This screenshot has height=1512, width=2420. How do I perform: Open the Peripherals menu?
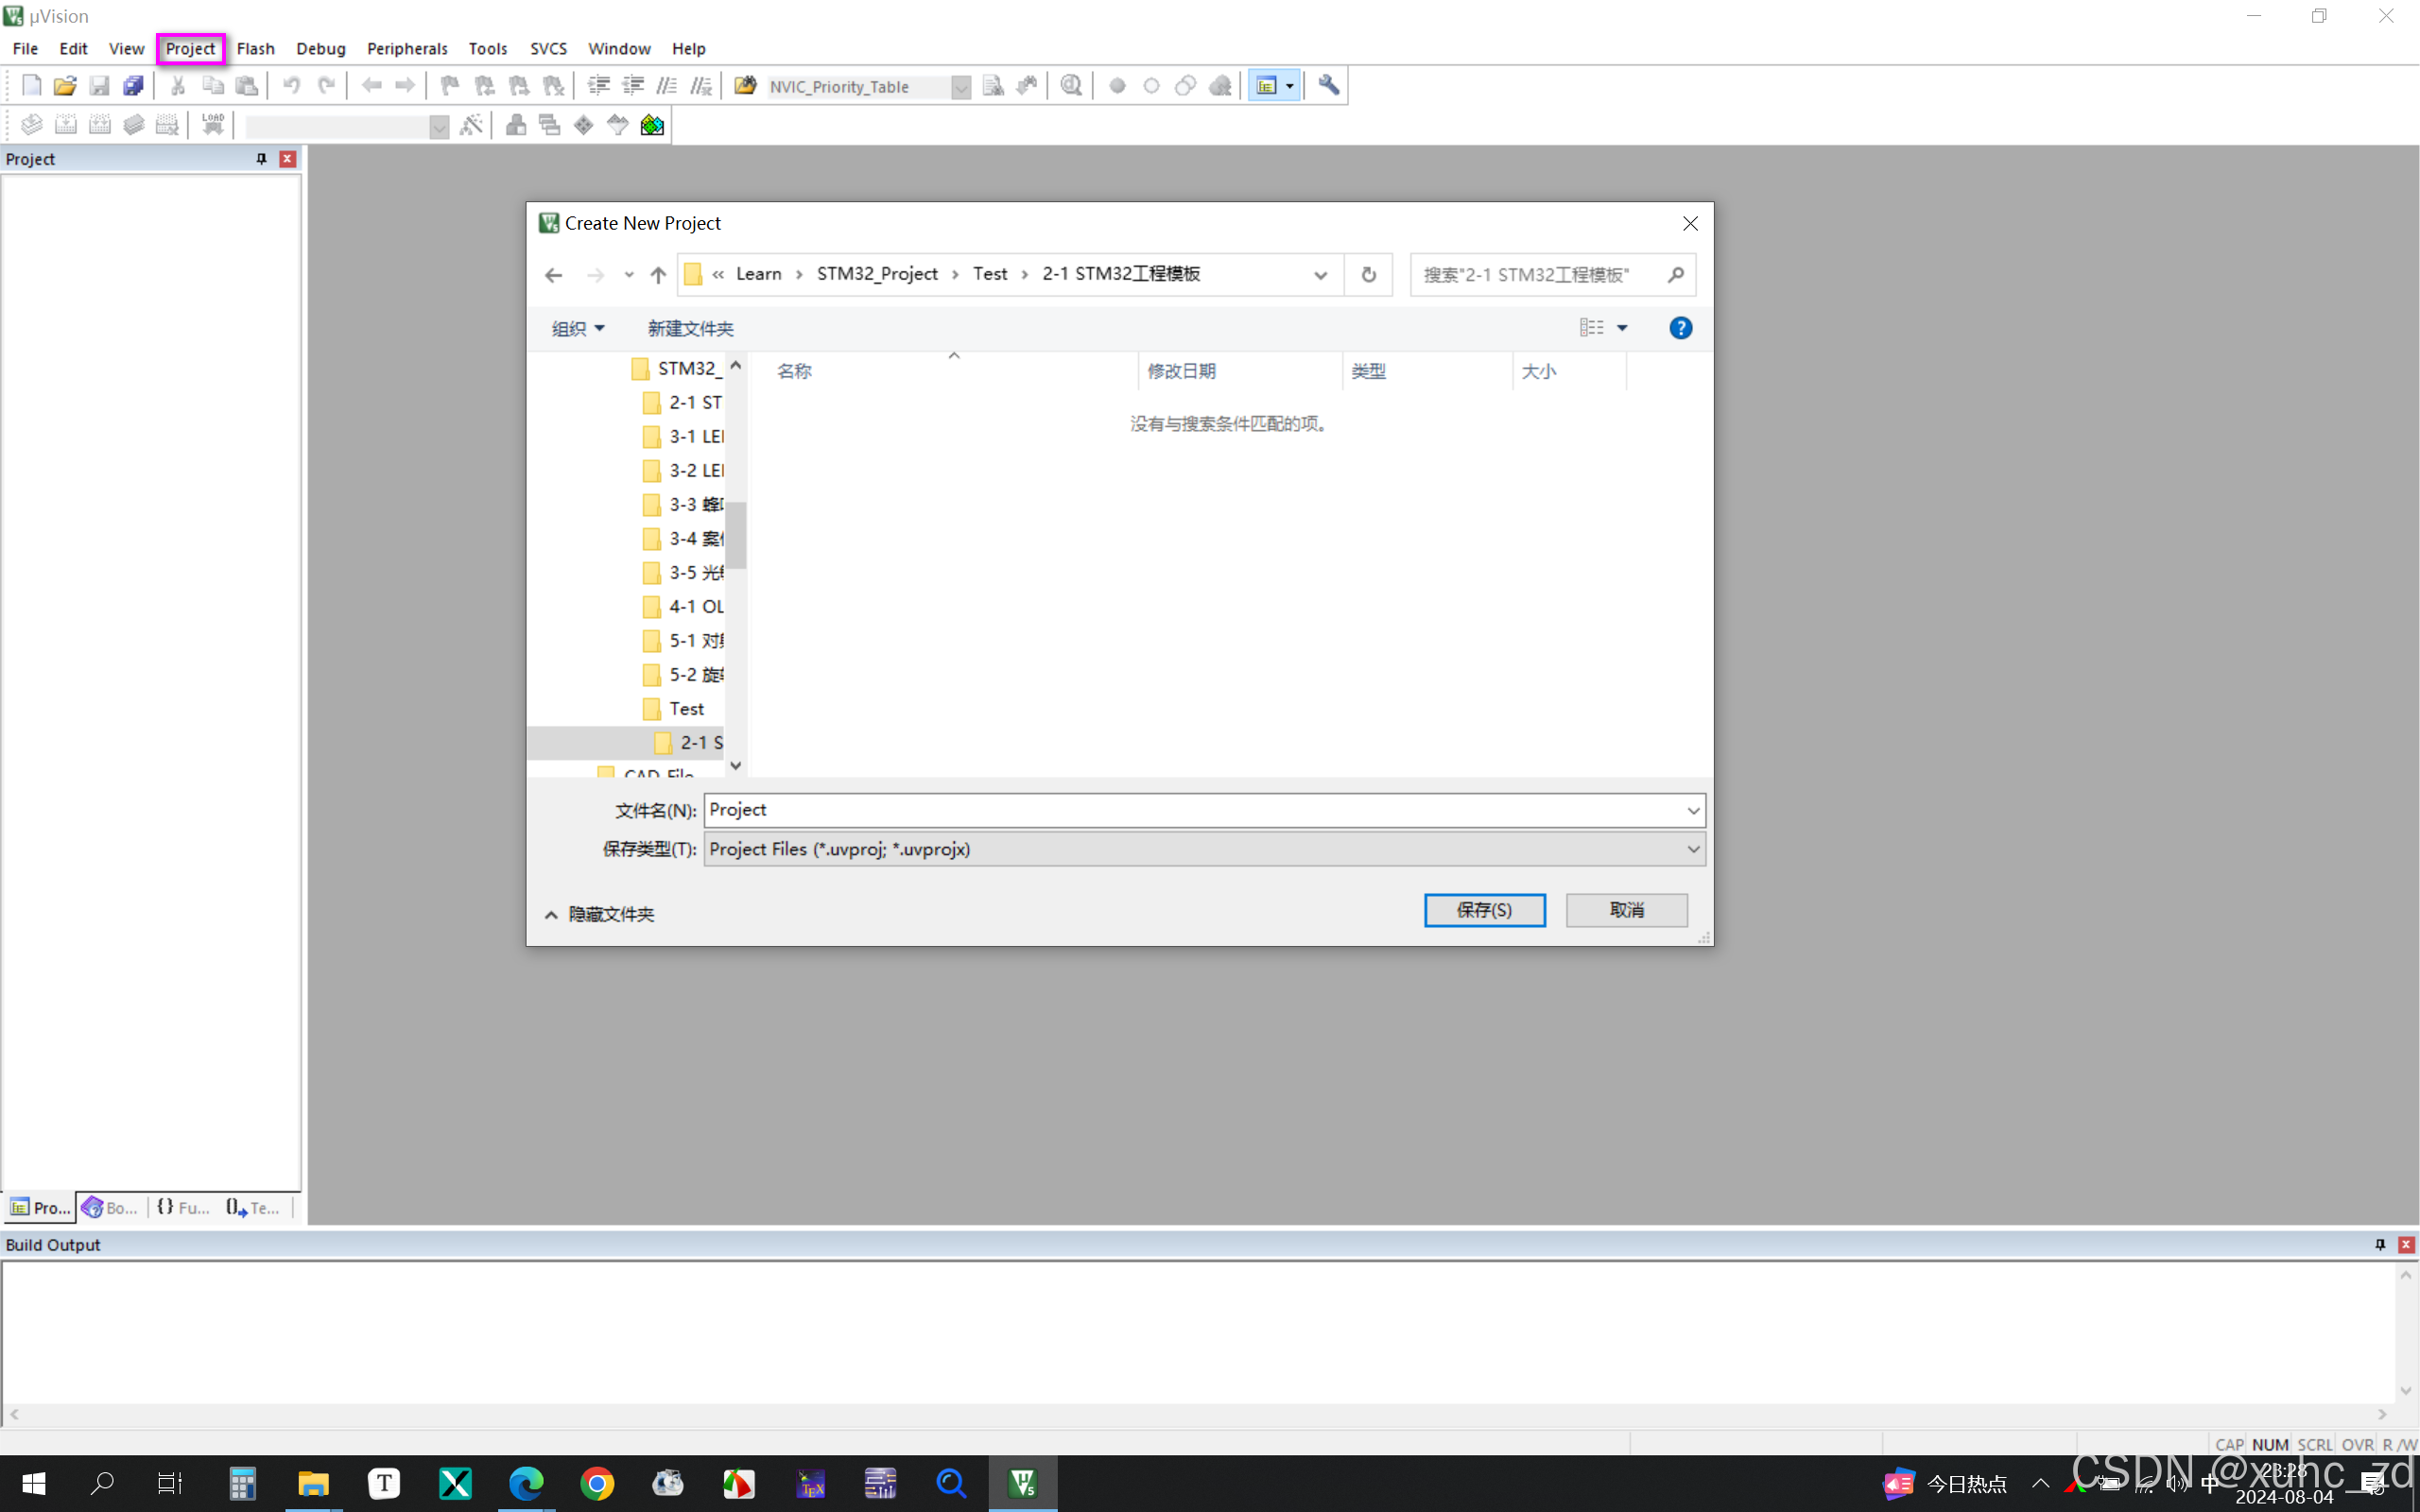tap(407, 48)
